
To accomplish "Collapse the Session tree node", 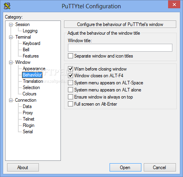I will click(11, 24).
